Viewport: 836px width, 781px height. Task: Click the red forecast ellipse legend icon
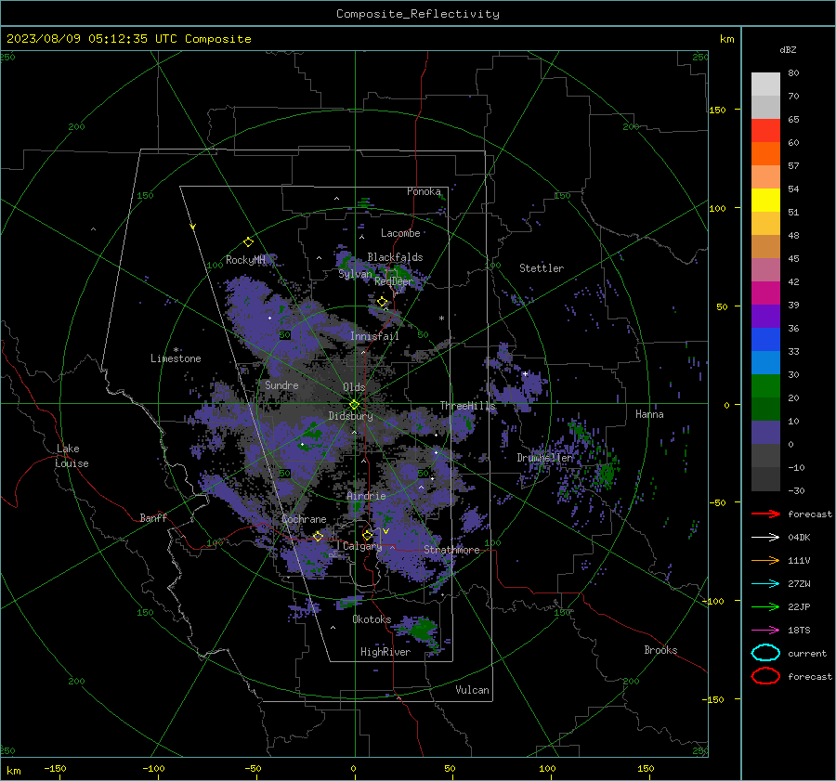(765, 676)
